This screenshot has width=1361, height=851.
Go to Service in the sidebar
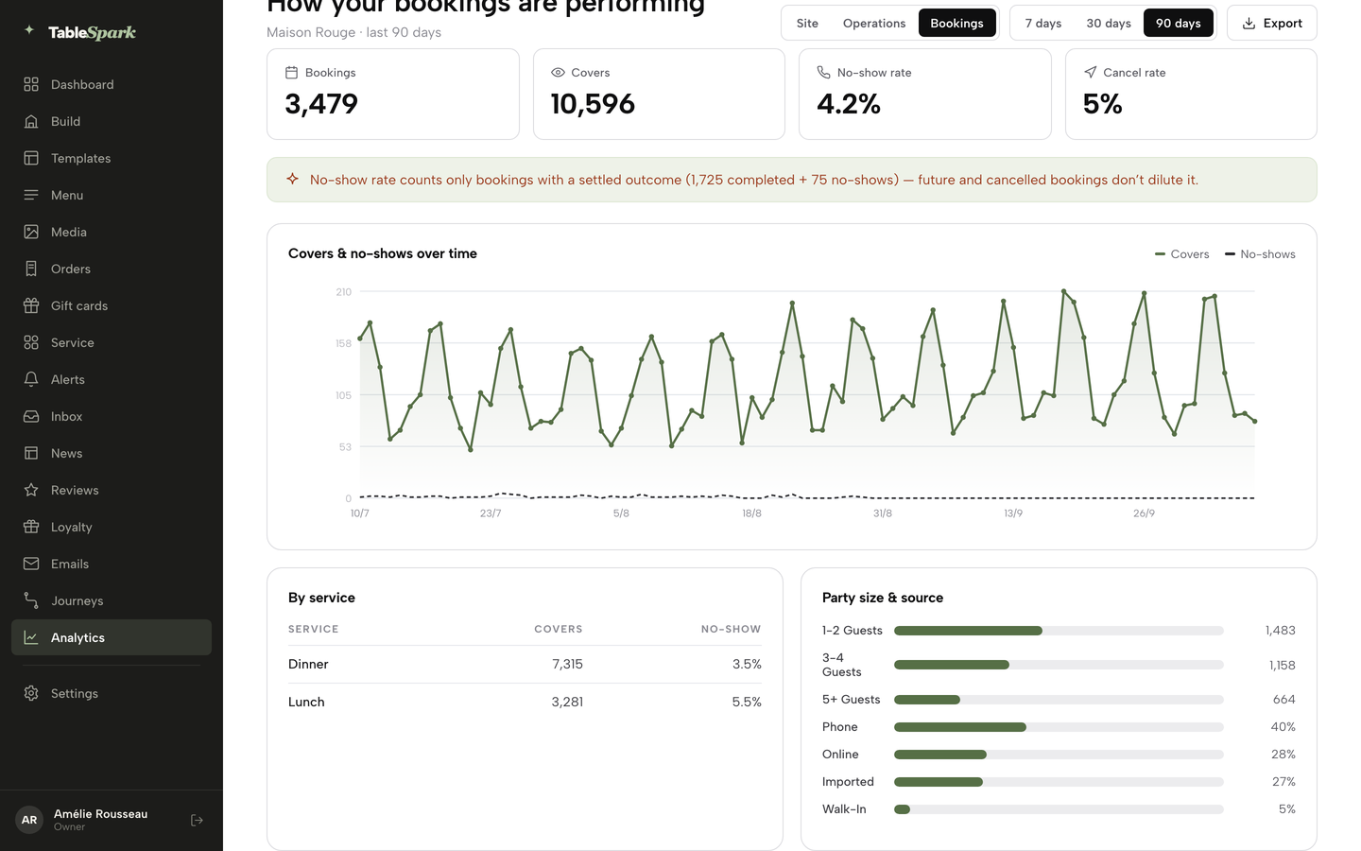tap(112, 342)
